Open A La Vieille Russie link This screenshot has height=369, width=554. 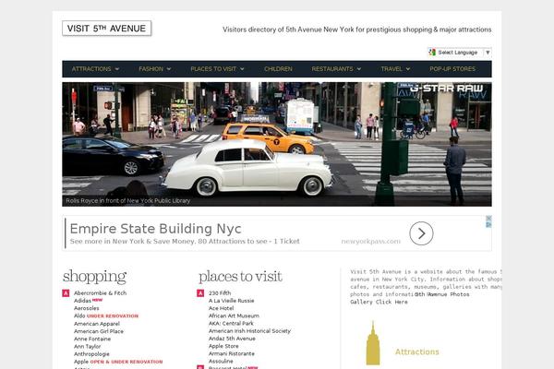pyautogui.click(x=232, y=301)
